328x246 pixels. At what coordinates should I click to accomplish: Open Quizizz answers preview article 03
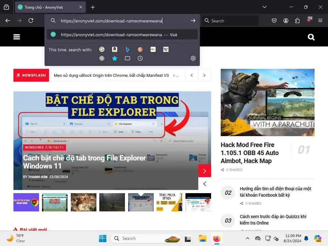coord(273,220)
